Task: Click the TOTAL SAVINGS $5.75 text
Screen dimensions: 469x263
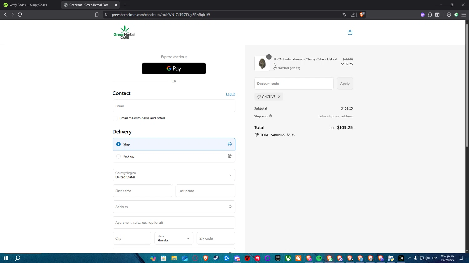Action: point(278,135)
